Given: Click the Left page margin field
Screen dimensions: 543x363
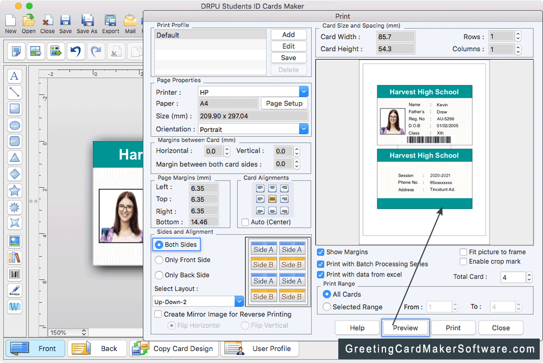Looking at the screenshot, I should 204,188.
